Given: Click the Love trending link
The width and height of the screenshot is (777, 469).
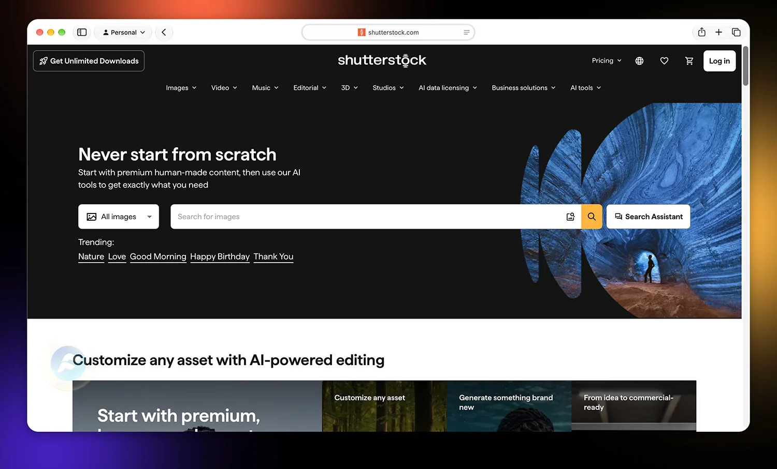Looking at the screenshot, I should [x=117, y=256].
